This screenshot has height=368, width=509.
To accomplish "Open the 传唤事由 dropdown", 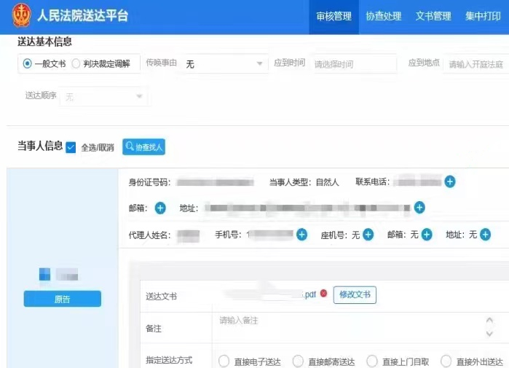I will pyautogui.click(x=224, y=64).
